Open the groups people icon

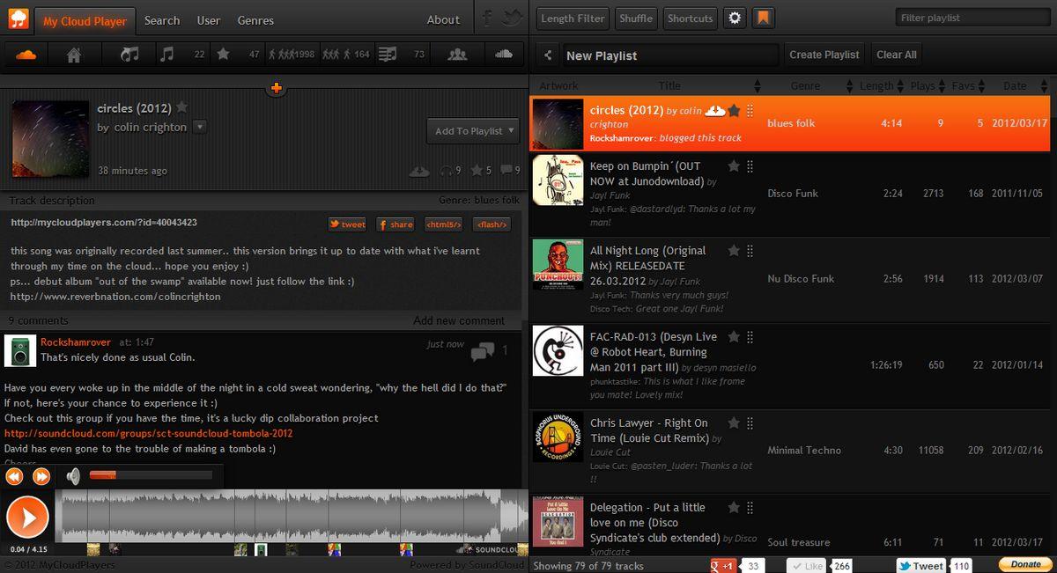click(457, 55)
